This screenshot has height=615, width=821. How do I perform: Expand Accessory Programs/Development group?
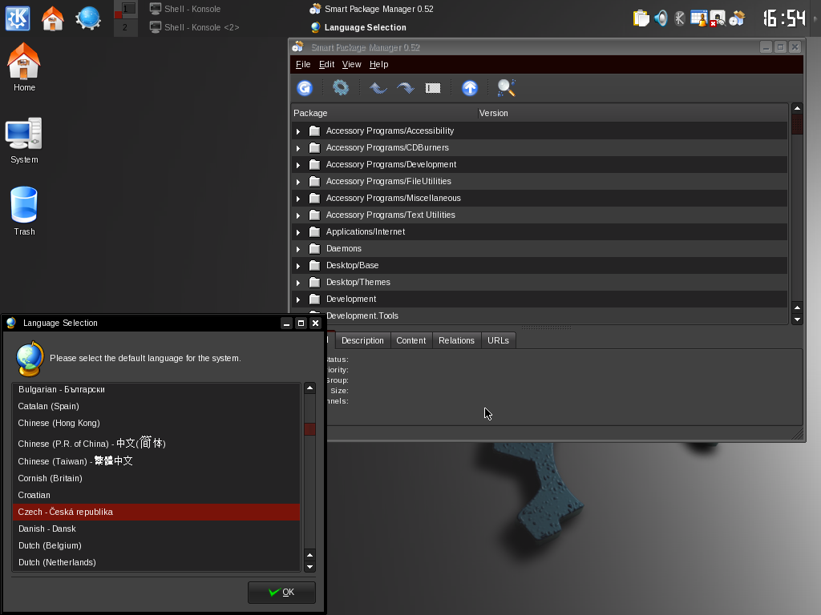[298, 165]
